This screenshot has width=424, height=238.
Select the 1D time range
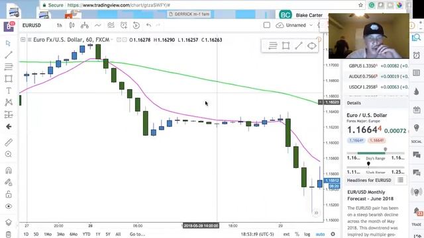pos(26,234)
